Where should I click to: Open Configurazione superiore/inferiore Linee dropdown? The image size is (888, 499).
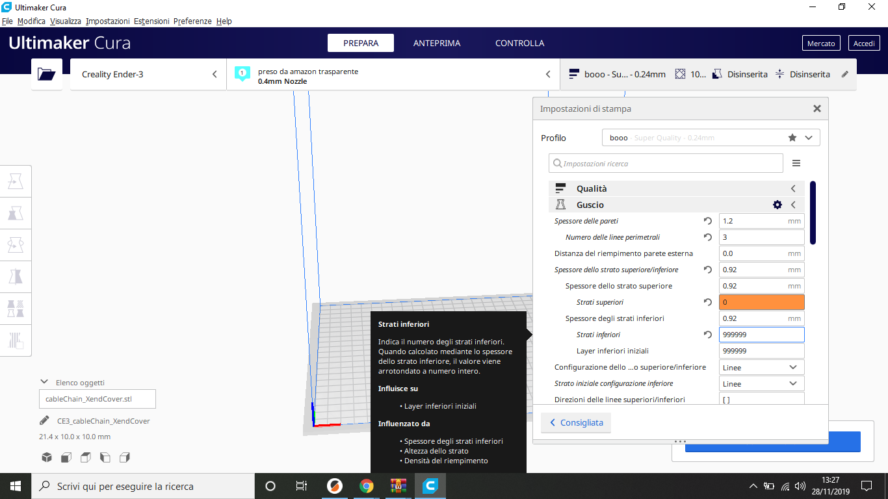[x=762, y=367]
